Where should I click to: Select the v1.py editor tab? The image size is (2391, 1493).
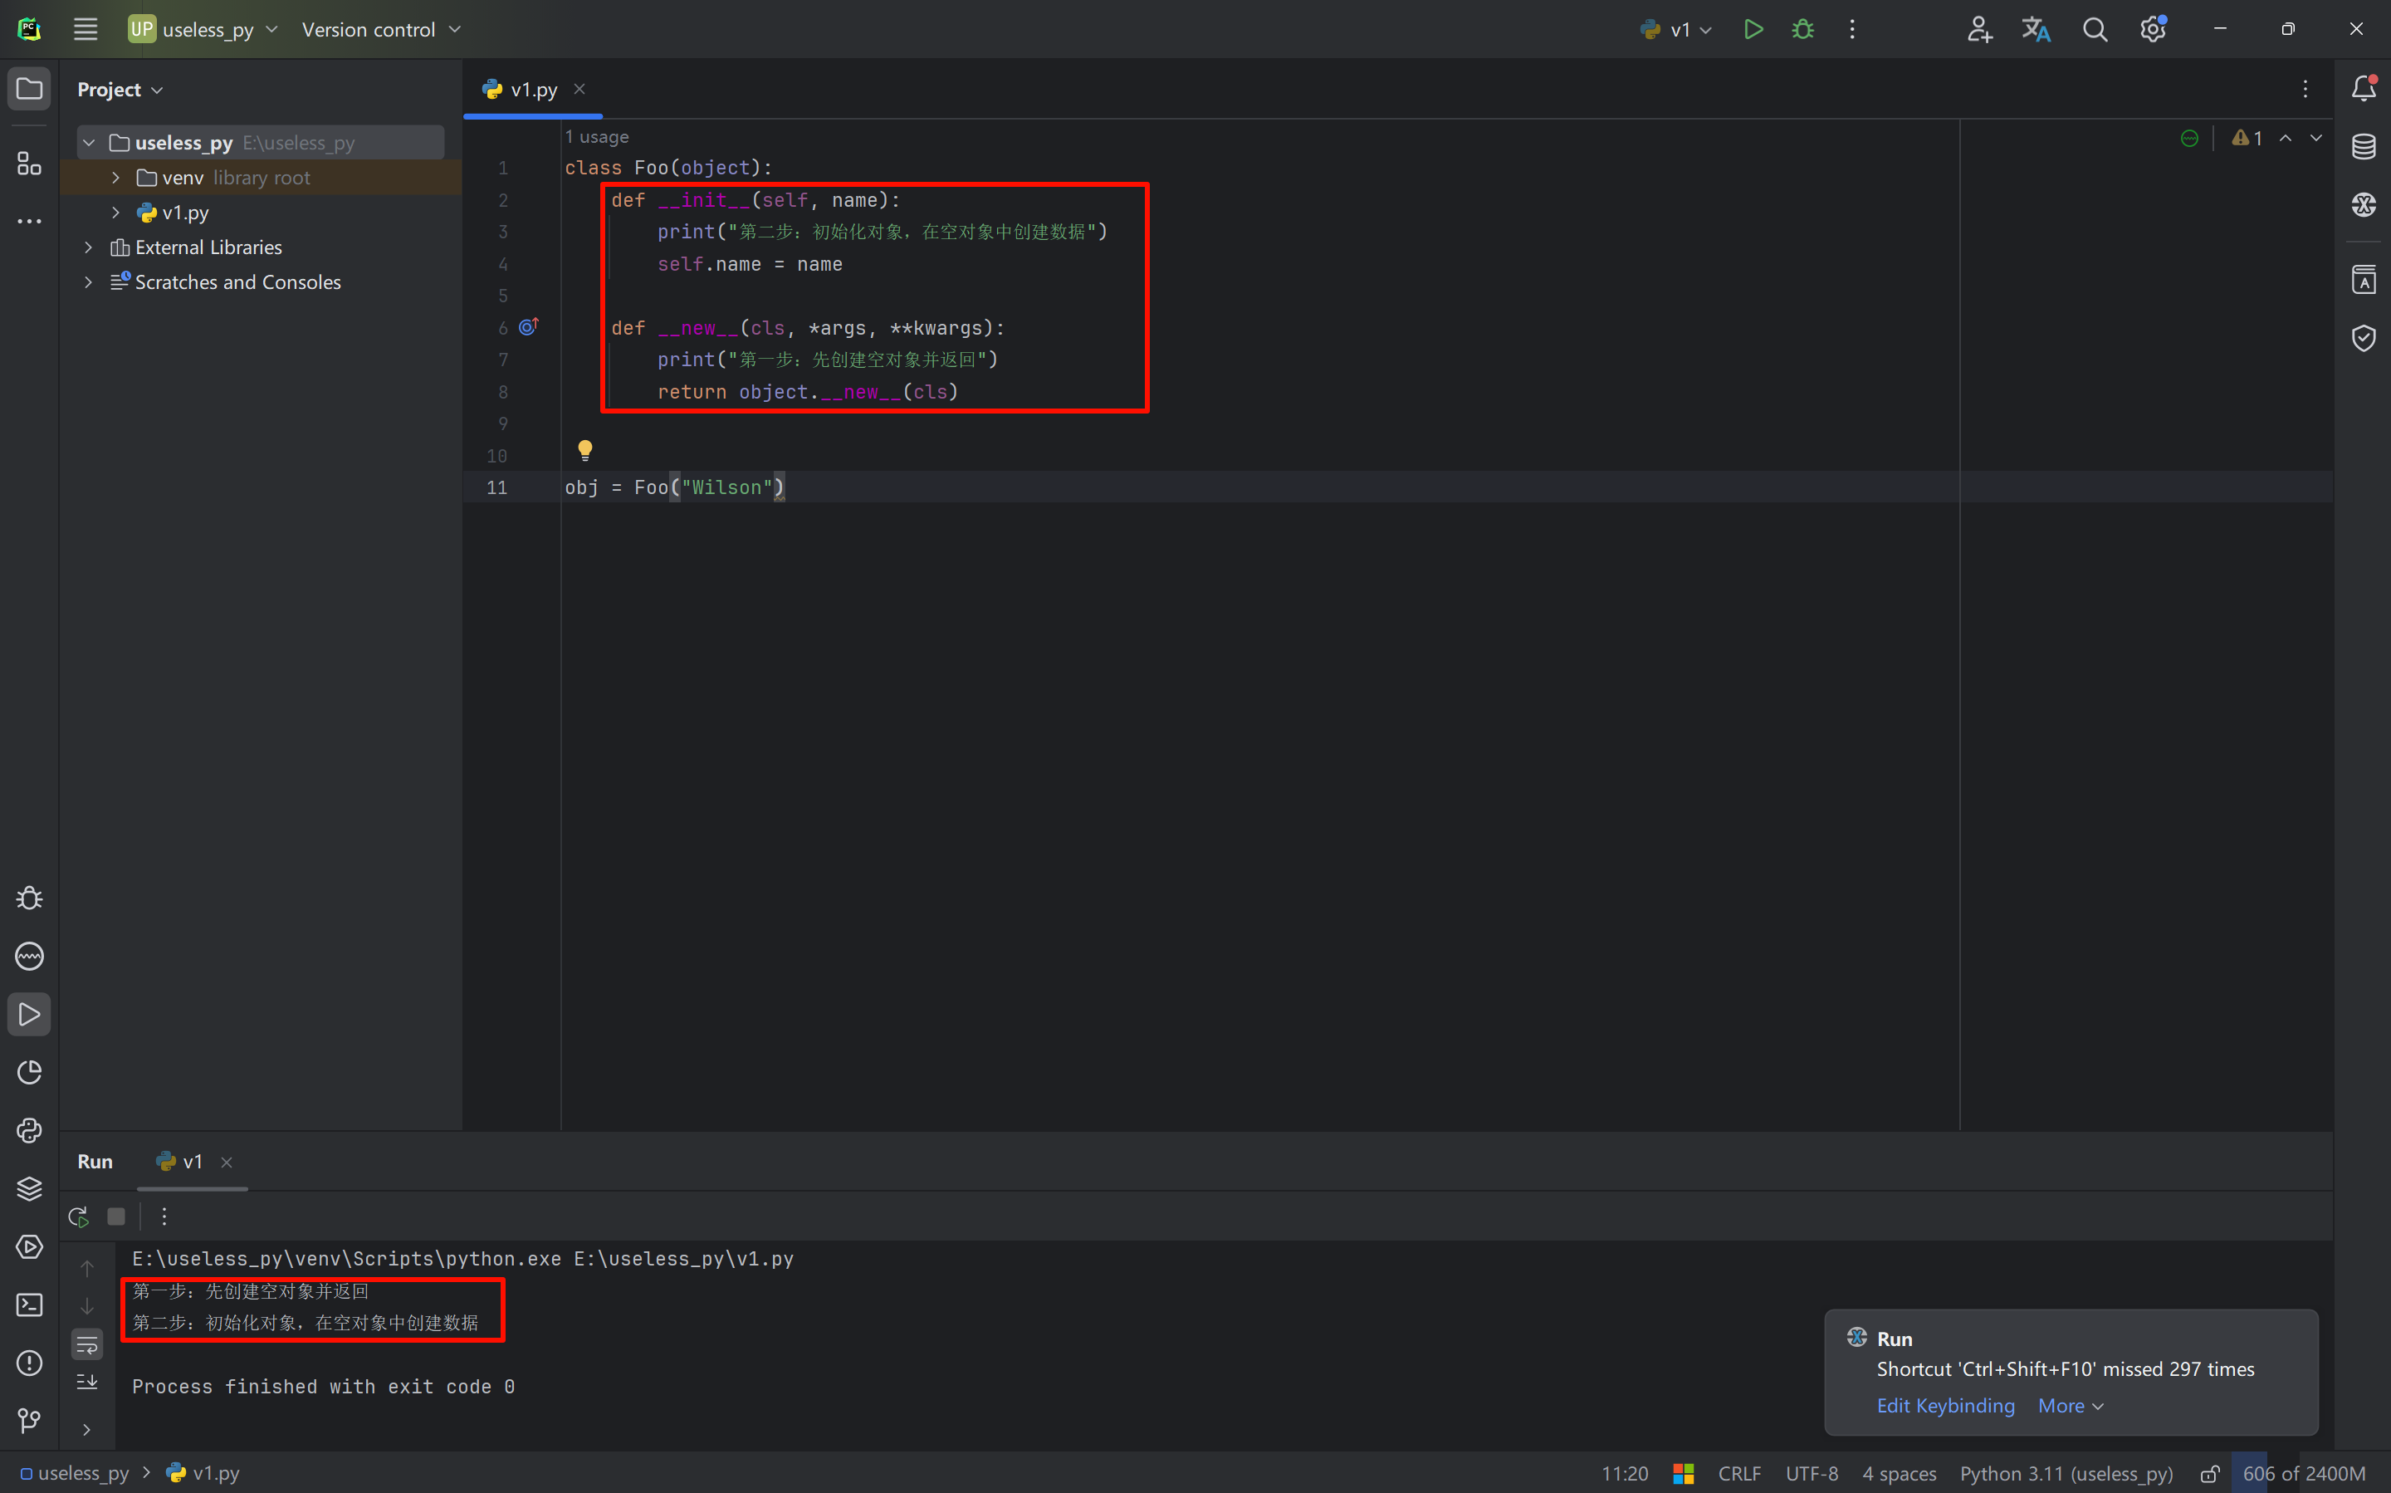click(x=533, y=90)
